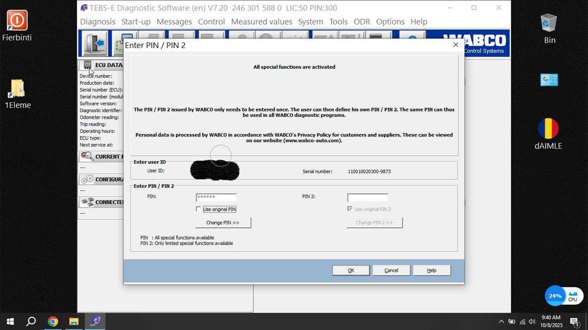Click serial number value 110010020300-9873

[369, 171]
